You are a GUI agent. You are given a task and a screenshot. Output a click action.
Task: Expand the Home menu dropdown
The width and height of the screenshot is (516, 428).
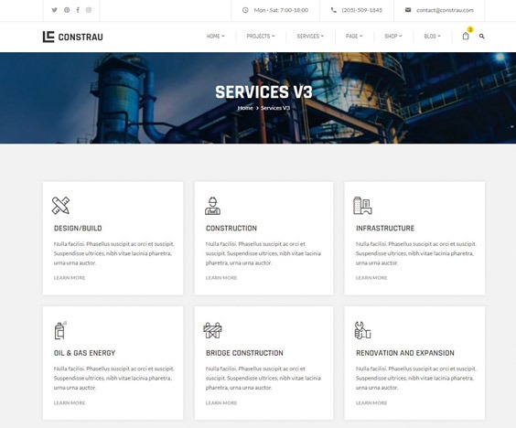216,37
